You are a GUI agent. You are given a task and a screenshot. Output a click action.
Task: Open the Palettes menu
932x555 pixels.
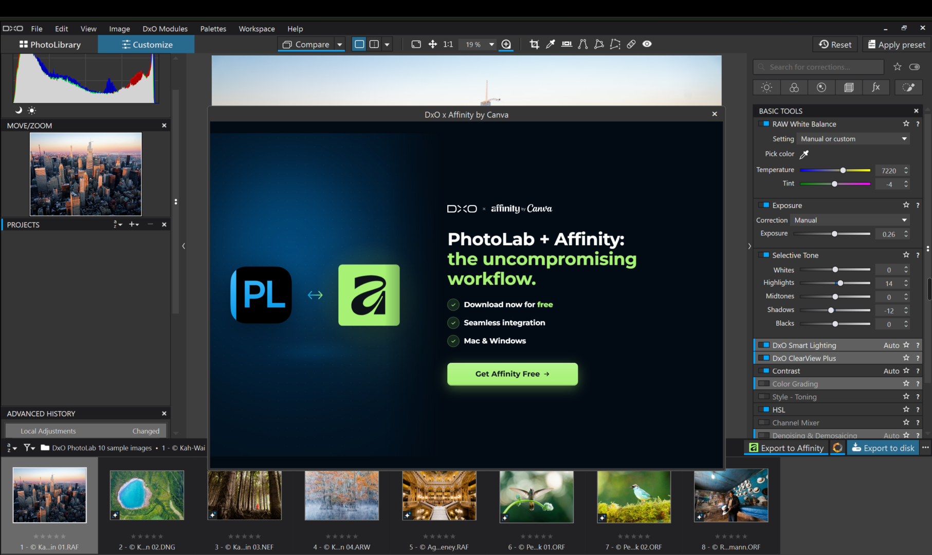click(213, 29)
